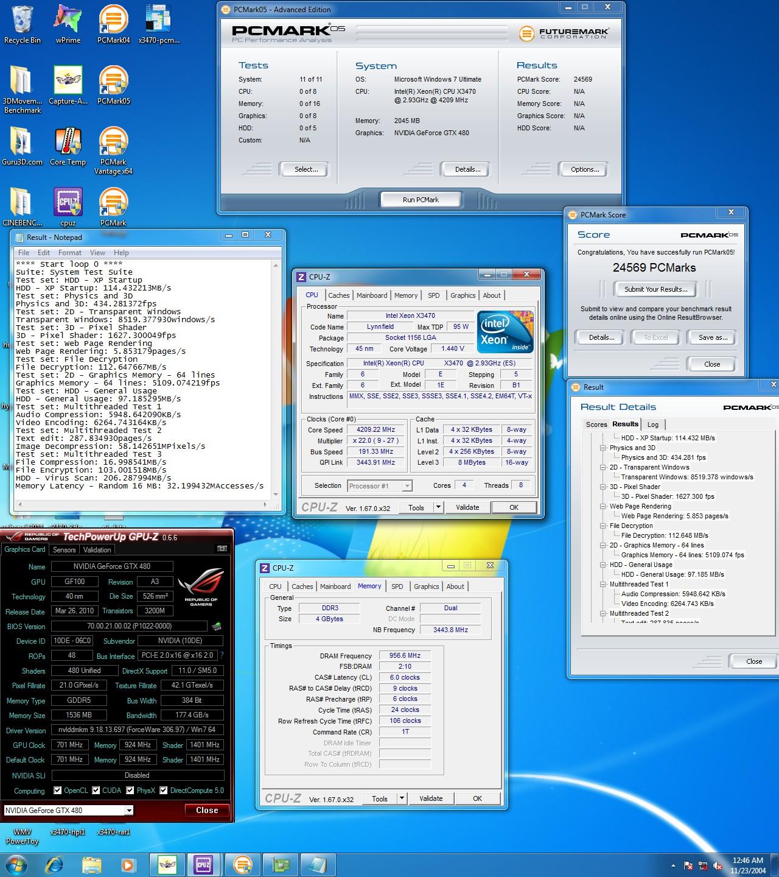The width and height of the screenshot is (779, 877).
Task: Collapse the Multithreaded Test 1 node
Action: coord(603,584)
